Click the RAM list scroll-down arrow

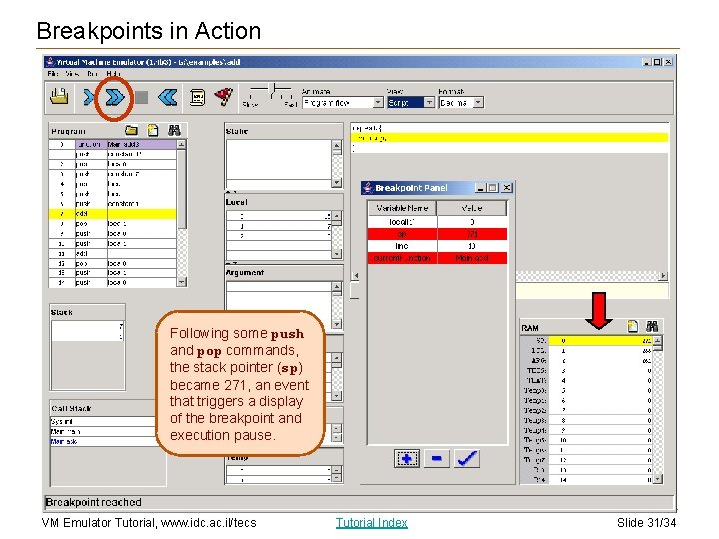pos(657,479)
